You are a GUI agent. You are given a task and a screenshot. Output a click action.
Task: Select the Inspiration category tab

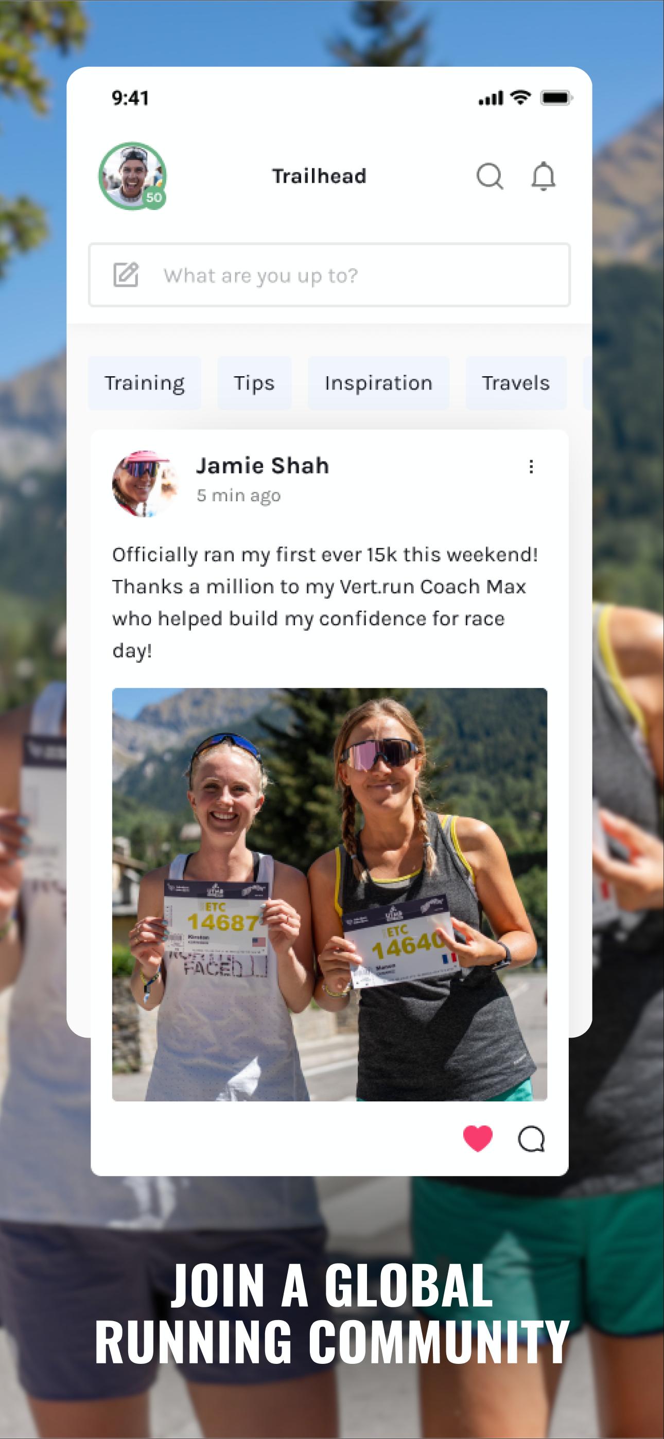click(378, 383)
